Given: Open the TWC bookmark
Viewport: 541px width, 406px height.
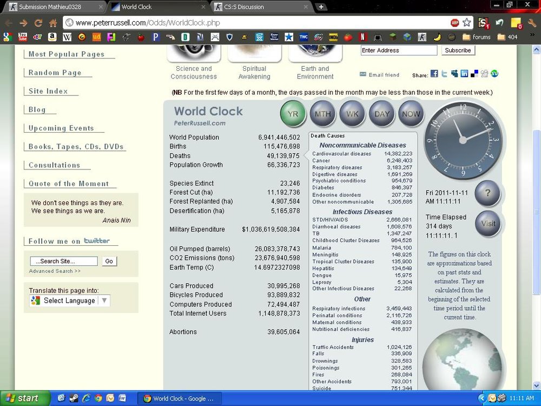Looking at the screenshot, I should (x=304, y=37).
